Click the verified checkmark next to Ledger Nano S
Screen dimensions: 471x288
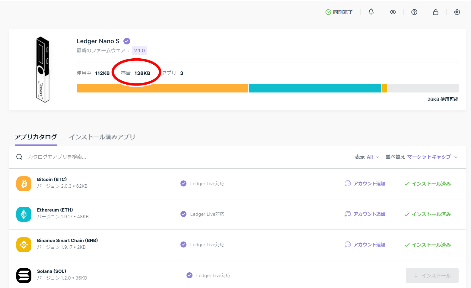click(x=126, y=41)
